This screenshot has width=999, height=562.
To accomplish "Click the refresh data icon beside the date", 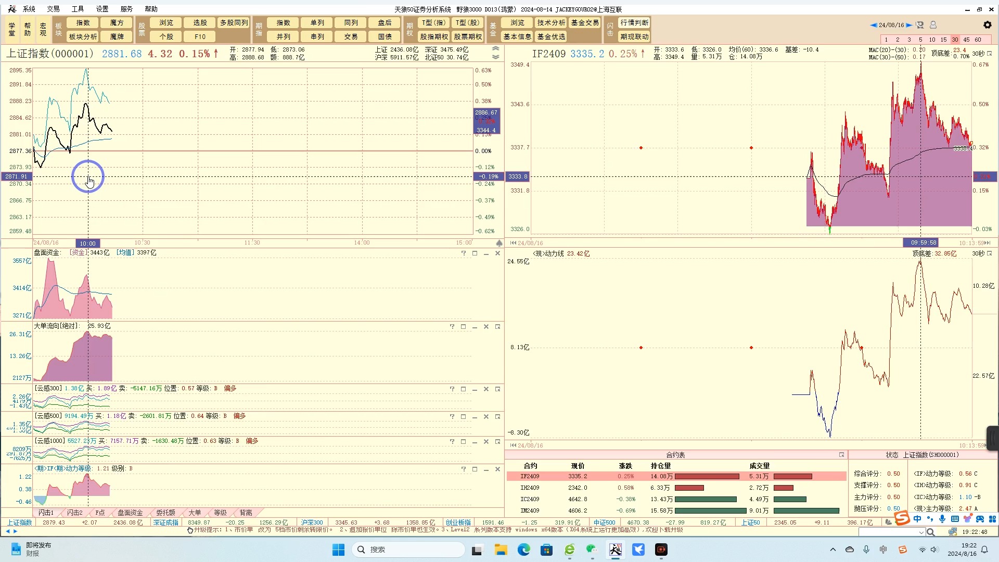I will click(x=920, y=25).
